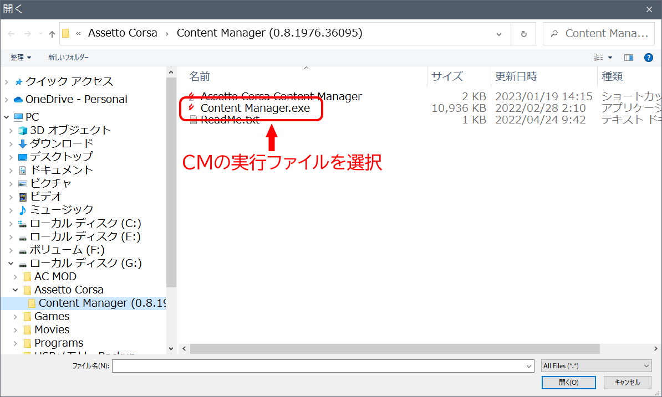Select PC in the navigation tree

click(x=32, y=117)
